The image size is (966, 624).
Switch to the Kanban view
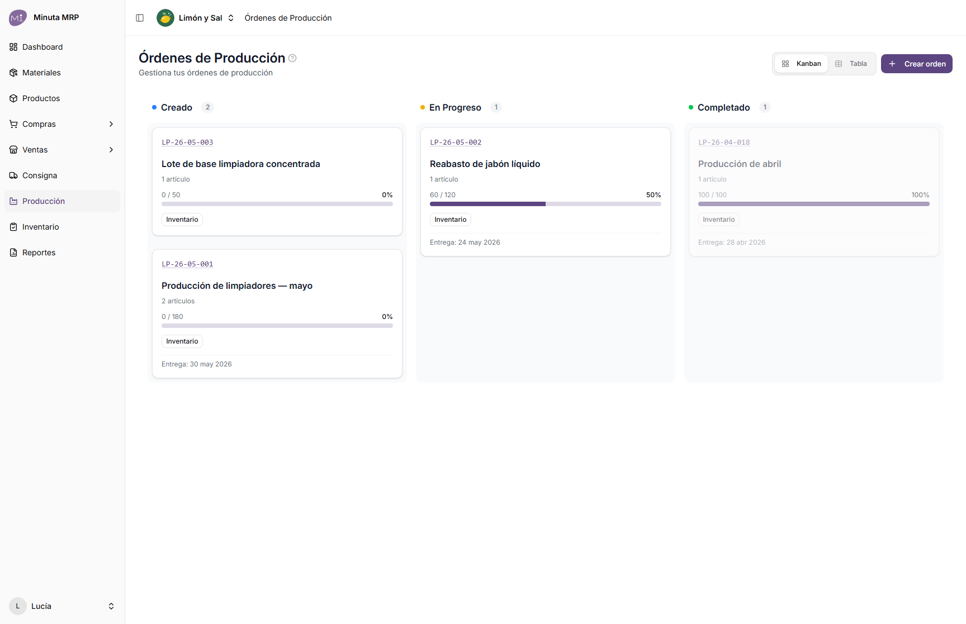[802, 64]
